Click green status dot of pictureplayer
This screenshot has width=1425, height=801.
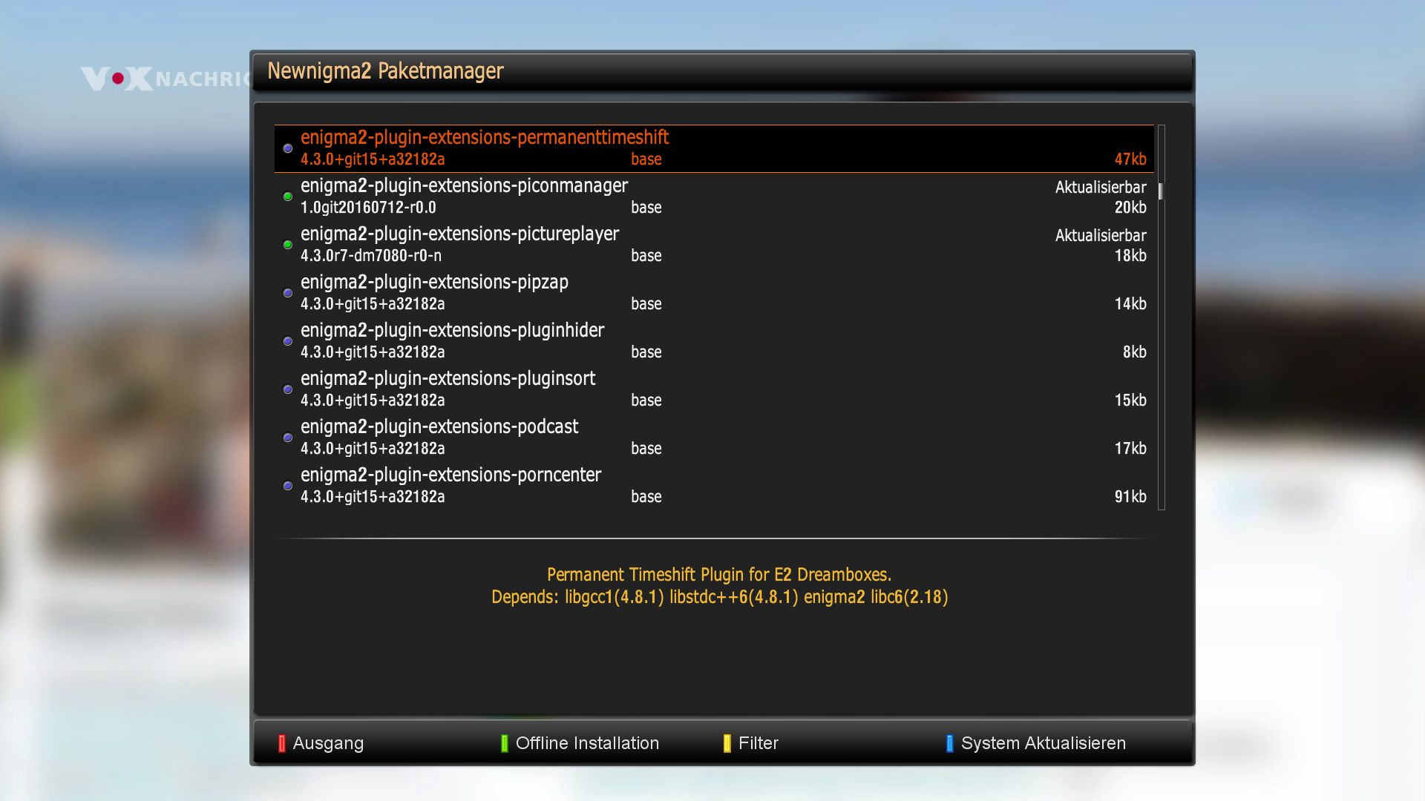[288, 245]
